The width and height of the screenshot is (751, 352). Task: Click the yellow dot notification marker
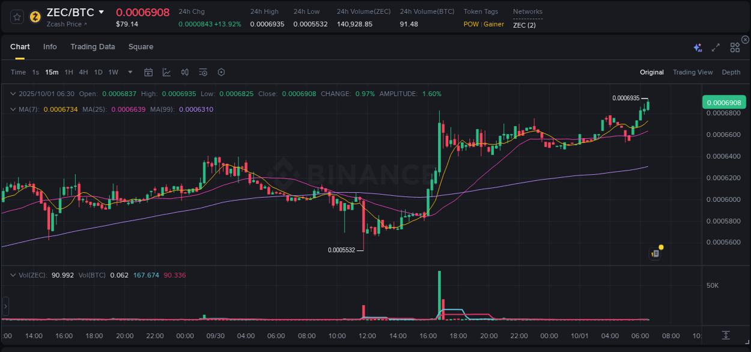pyautogui.click(x=660, y=246)
